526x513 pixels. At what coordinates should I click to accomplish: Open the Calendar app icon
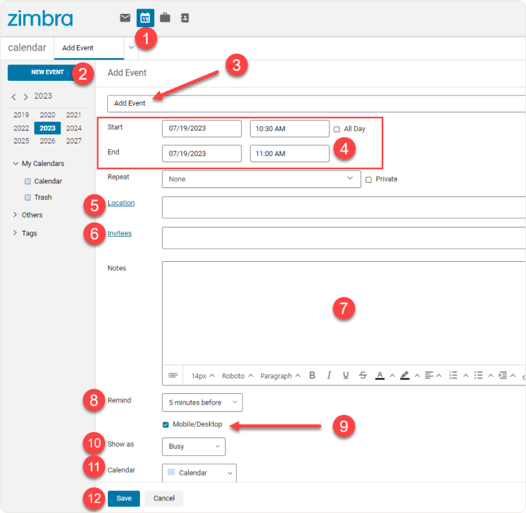click(x=145, y=18)
